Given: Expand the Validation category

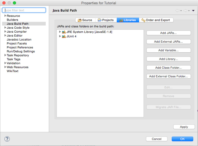Looking at the screenshot, I should [x=5, y=63].
